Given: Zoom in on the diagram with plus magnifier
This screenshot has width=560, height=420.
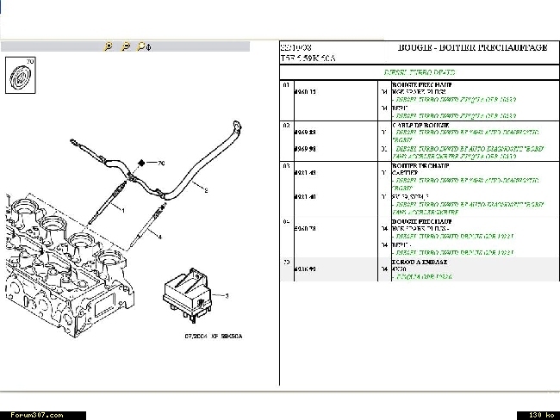Looking at the screenshot, I should (x=108, y=46).
